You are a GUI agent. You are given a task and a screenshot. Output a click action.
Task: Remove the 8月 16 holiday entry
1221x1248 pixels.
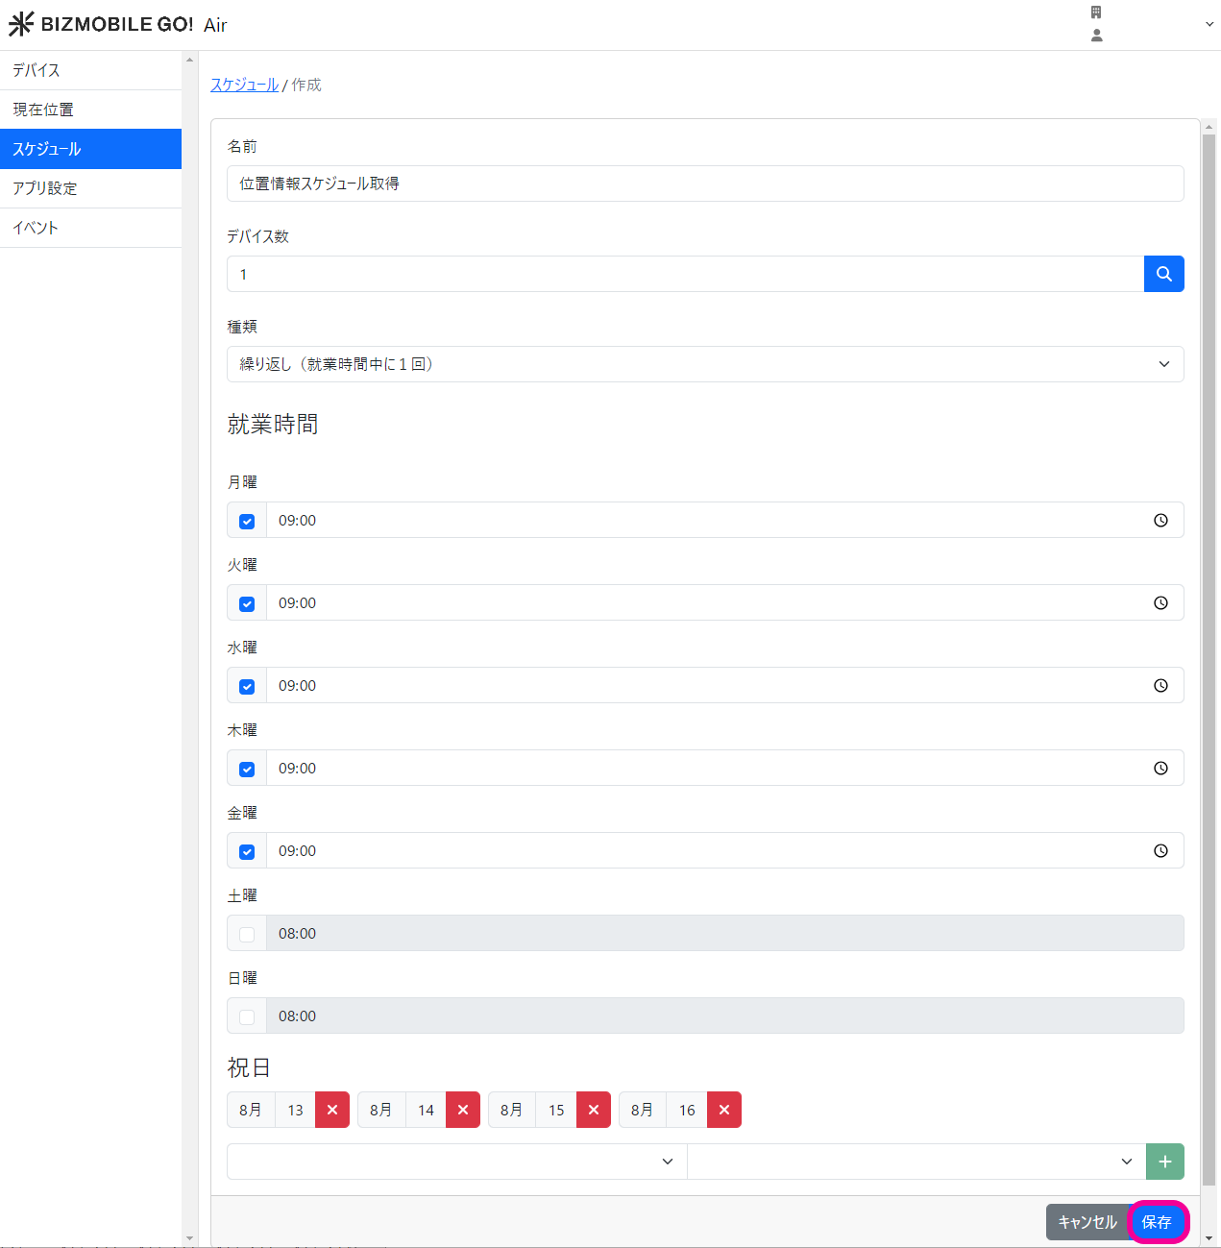pos(724,1110)
